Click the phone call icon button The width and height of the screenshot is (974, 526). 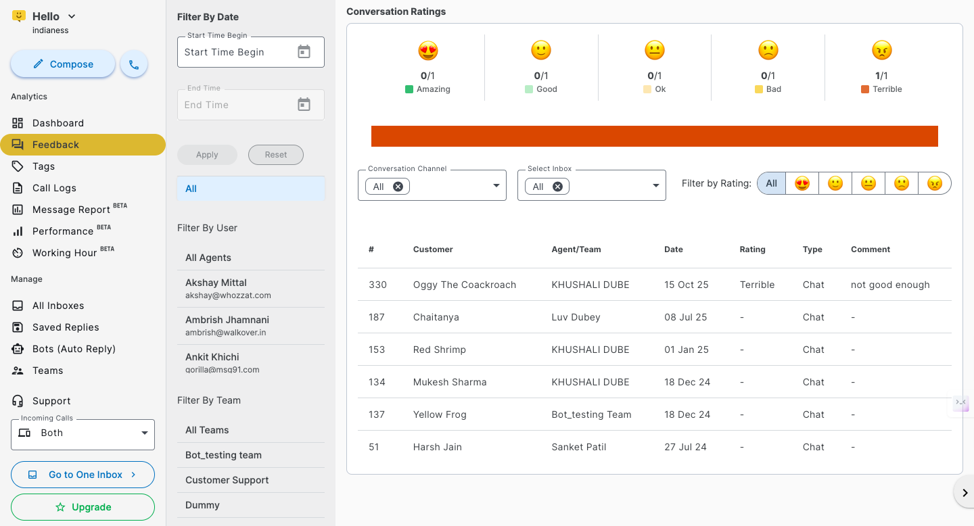134,64
